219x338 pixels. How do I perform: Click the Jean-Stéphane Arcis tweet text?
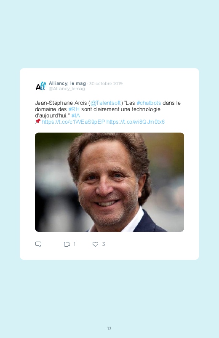click(108, 112)
